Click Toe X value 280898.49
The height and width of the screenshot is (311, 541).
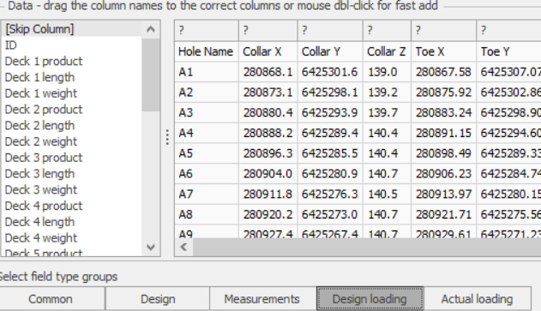(x=444, y=153)
